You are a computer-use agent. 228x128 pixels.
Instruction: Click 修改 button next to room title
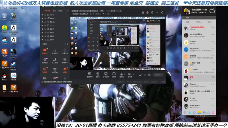tap(102, 11)
